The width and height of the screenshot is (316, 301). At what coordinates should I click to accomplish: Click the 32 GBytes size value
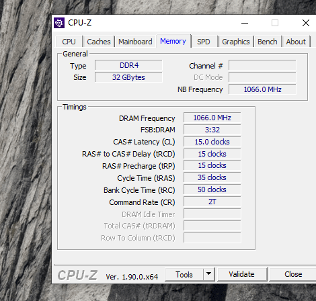[128, 77]
